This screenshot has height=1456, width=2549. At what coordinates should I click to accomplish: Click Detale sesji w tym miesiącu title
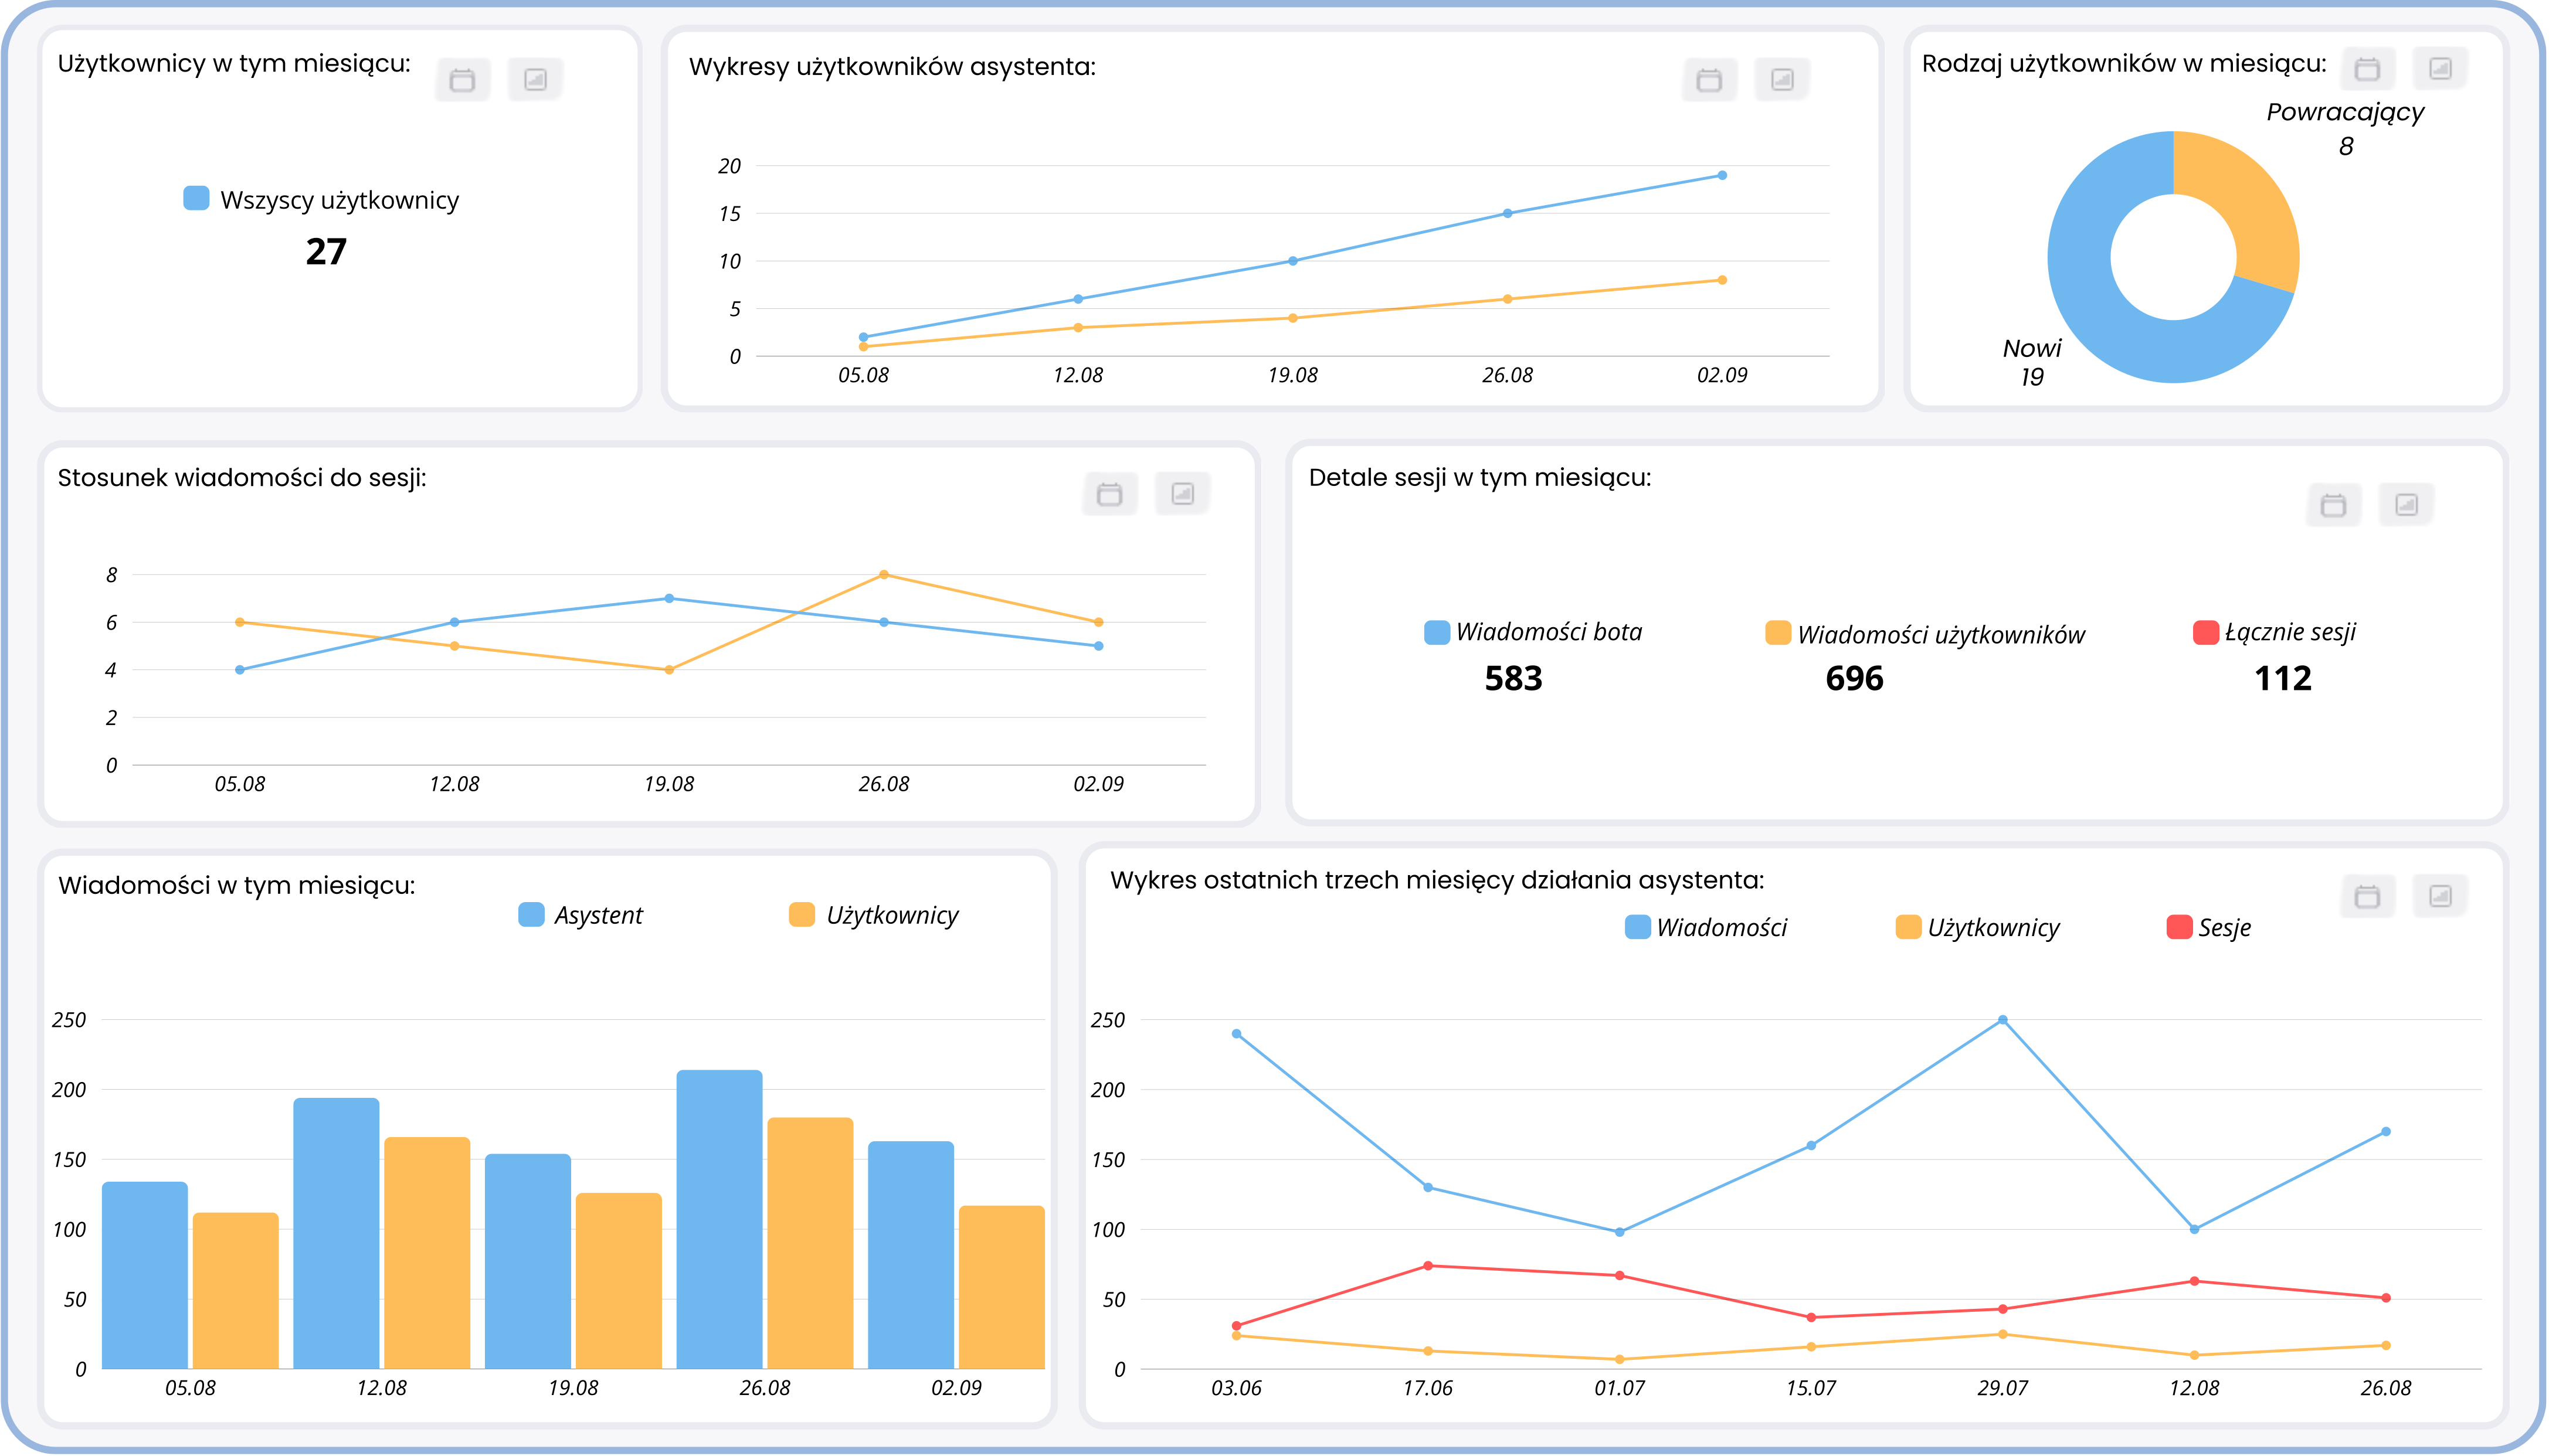(x=1479, y=478)
